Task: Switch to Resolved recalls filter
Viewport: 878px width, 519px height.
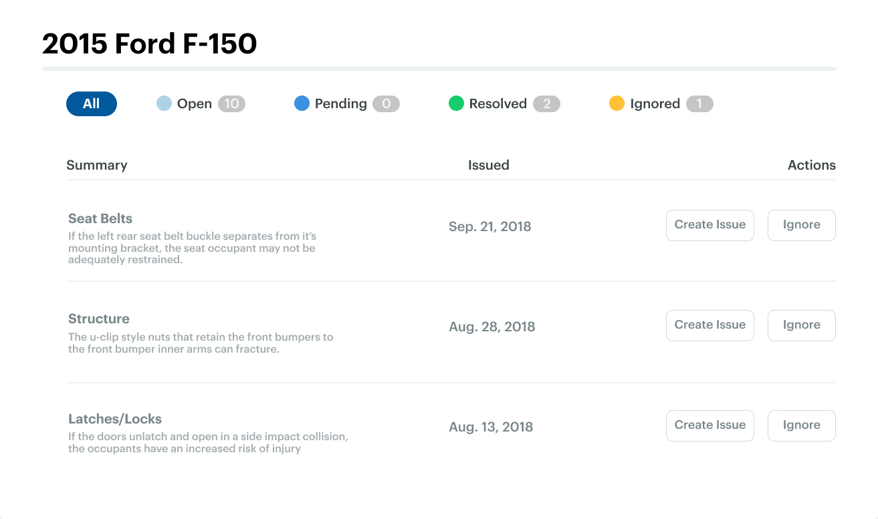Action: click(498, 104)
